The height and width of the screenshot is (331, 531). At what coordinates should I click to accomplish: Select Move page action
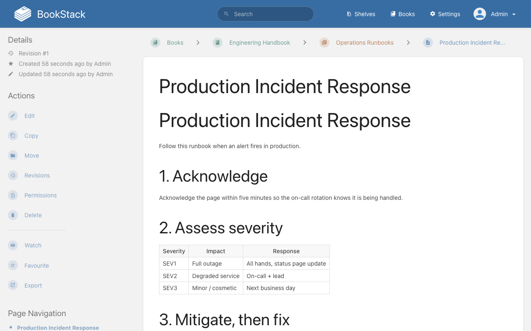point(32,156)
